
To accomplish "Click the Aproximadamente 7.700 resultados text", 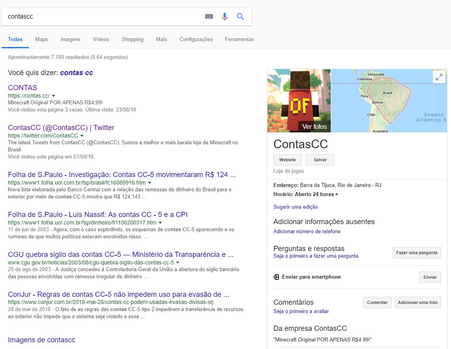I will point(68,57).
